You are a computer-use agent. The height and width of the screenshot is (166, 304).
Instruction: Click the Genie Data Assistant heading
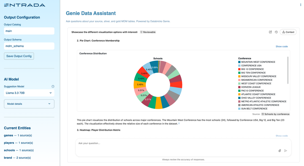pos(91,13)
